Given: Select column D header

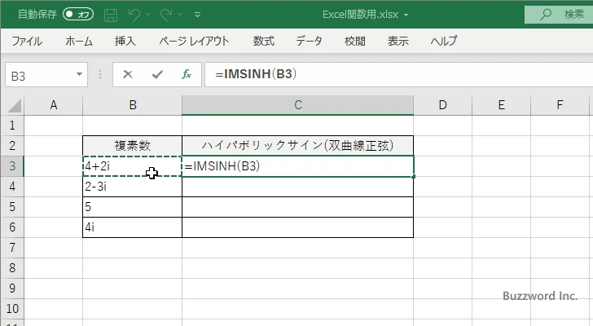Looking at the screenshot, I should (x=442, y=105).
